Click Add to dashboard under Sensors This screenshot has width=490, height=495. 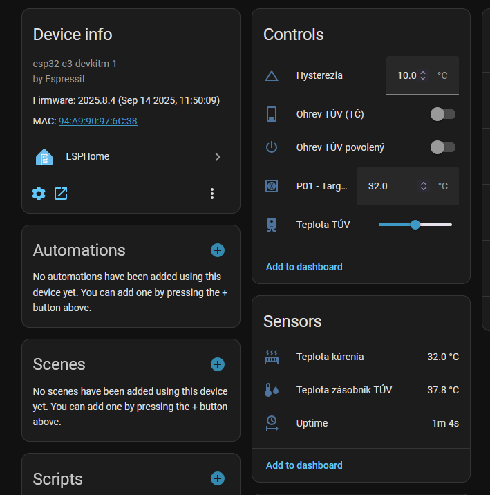coord(304,465)
